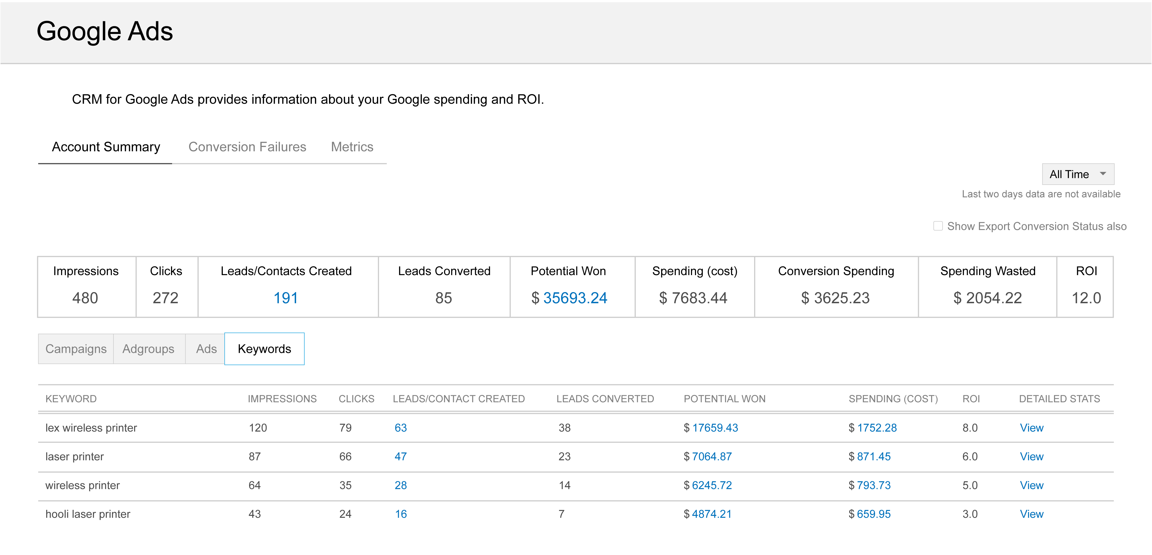Image resolution: width=1152 pixels, height=555 pixels.
Task: Click spending cost 1752.28
Action: click(877, 428)
